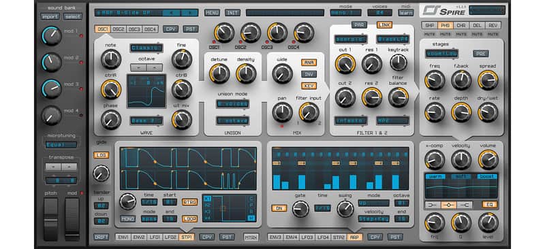Click the oscillator note knob
The height and width of the screenshot is (249, 545).
(x=111, y=59)
